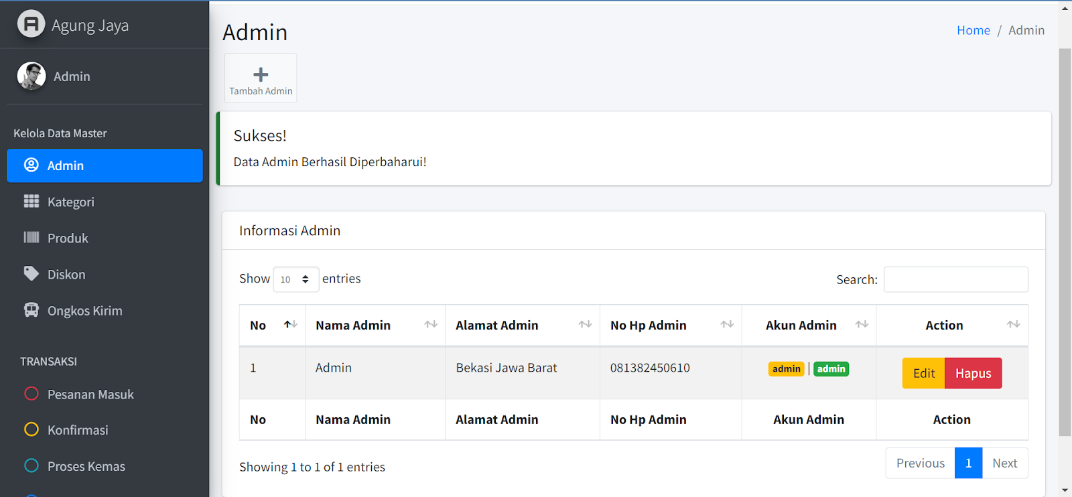Click the yellow circle icon beside Konfirmasi
Image resolution: width=1072 pixels, height=497 pixels.
coord(31,429)
